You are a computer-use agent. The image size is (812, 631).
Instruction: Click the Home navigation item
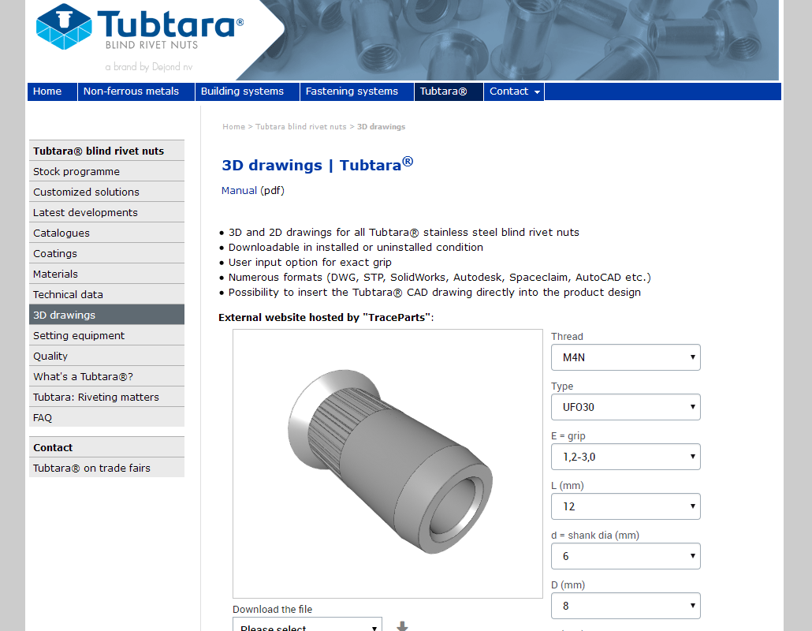47,91
